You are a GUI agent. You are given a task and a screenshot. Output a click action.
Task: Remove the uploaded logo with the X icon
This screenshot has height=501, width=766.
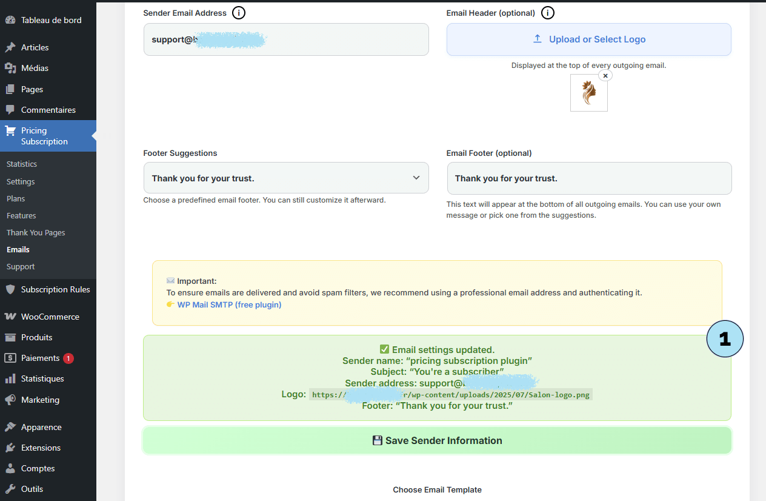pos(605,76)
